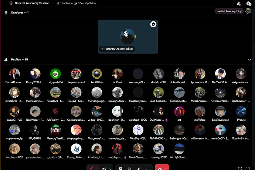
Task: Open the dropdown arrow on disconnect button
Action: (x=166, y=169)
